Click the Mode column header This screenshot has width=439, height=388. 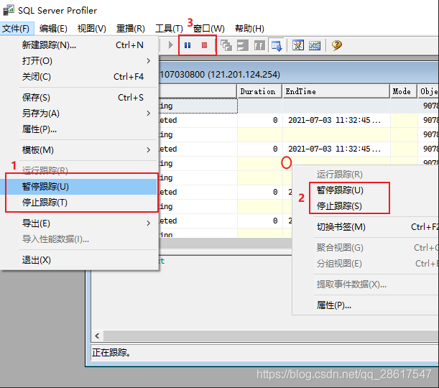point(404,91)
